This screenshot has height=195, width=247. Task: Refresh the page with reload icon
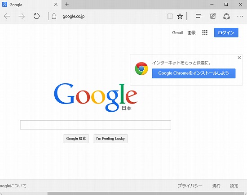pos(36,16)
